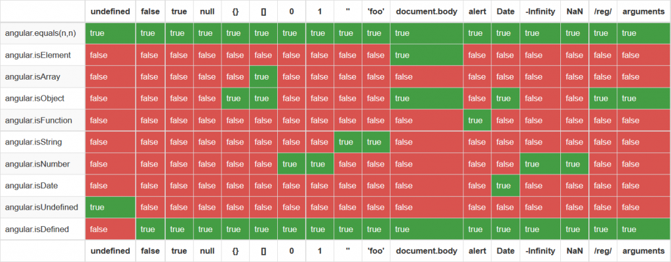This screenshot has height=262, width=671.
Task: Click true cell for isFunction under alert
Action: tap(477, 120)
